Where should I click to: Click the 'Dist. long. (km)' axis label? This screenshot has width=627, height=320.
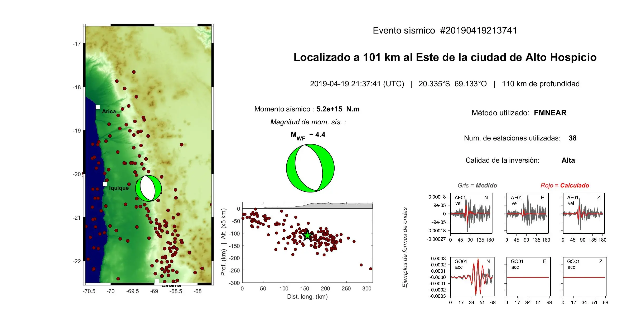click(307, 297)
